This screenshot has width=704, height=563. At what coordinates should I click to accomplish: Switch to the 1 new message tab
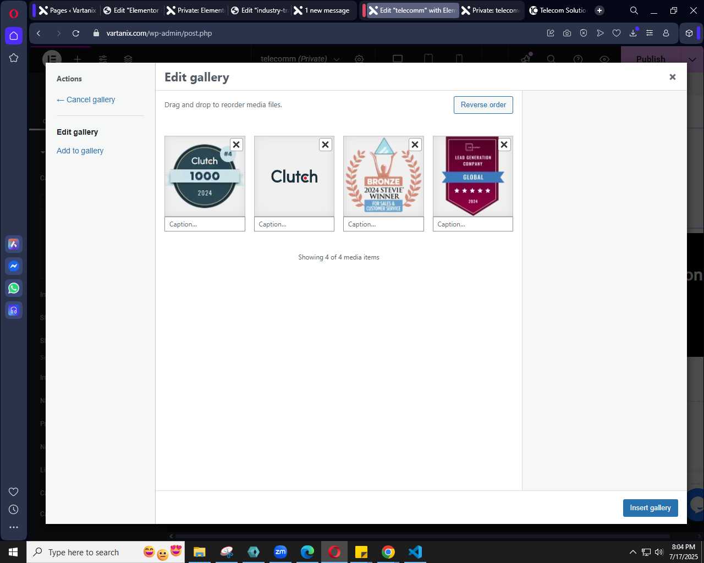323,10
